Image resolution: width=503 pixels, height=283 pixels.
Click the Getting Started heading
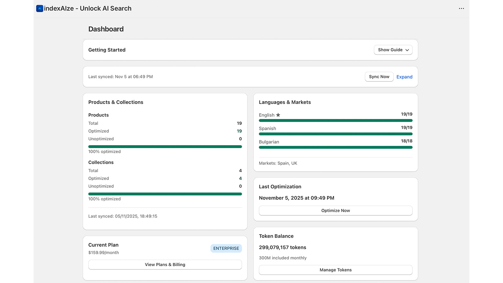[107, 50]
